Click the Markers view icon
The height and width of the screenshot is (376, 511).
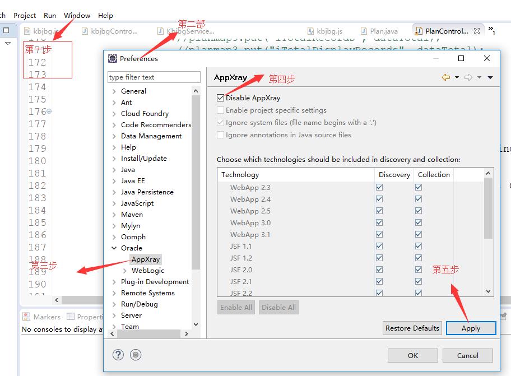26,316
